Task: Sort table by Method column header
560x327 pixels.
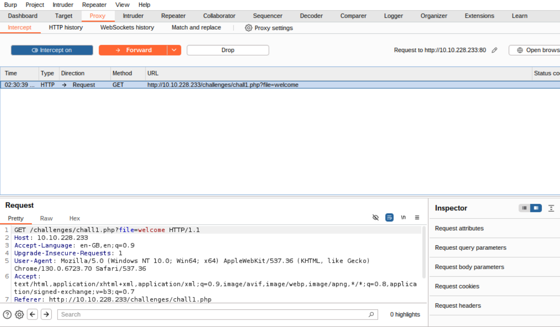Action: coord(128,73)
